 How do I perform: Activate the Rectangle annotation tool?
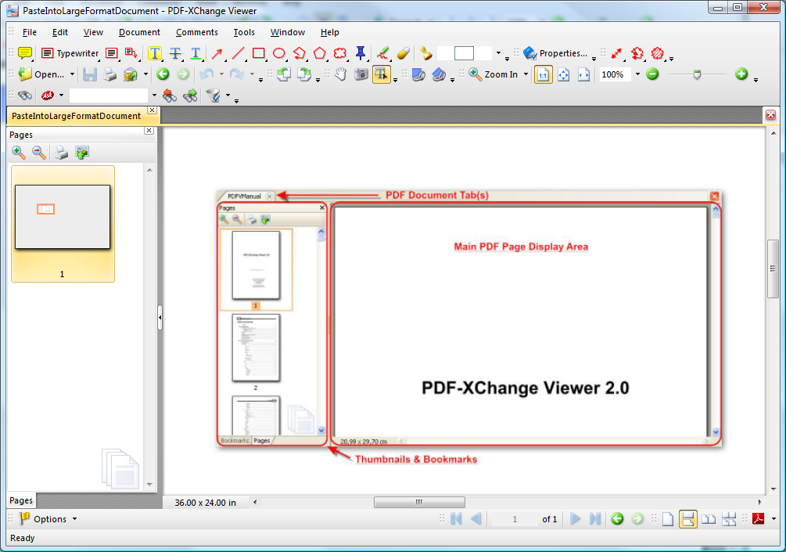[258, 53]
